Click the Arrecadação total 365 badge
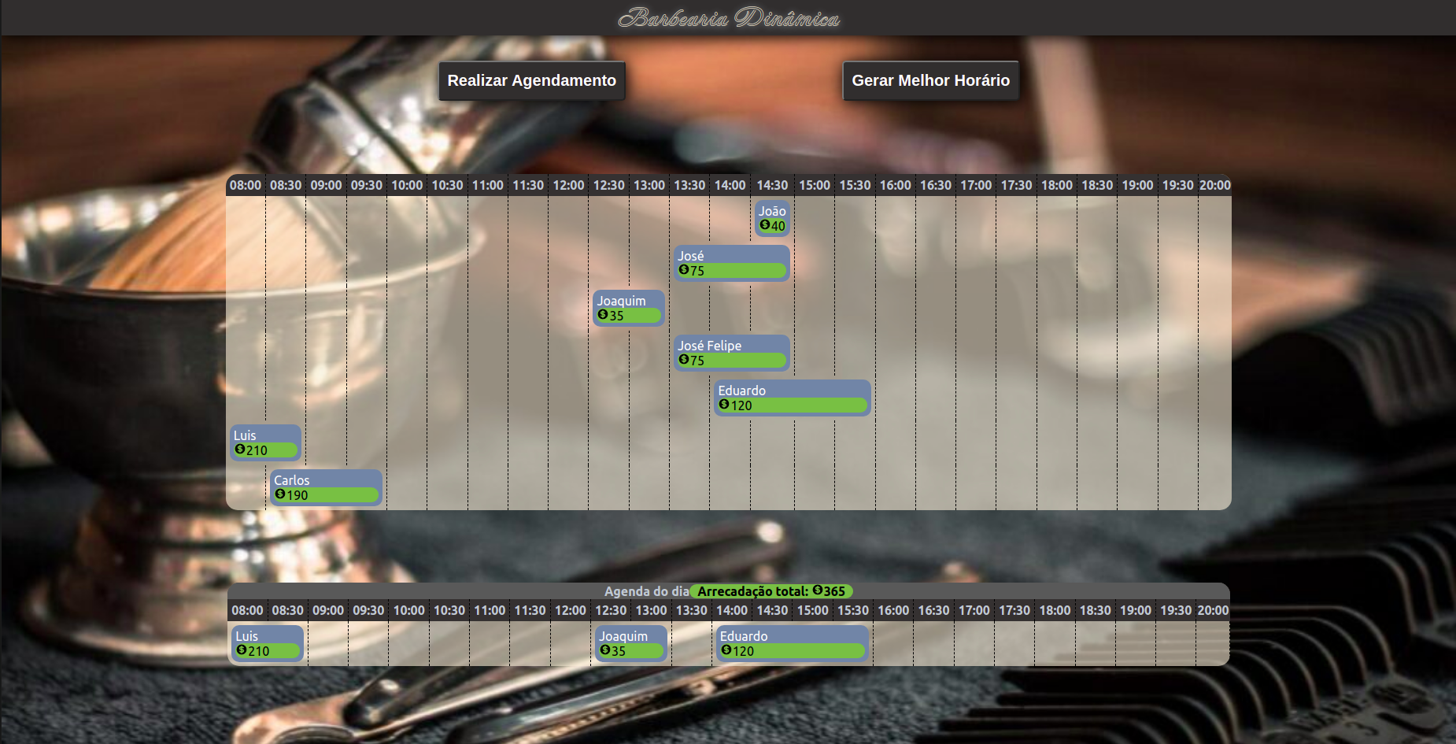The width and height of the screenshot is (1456, 744). (771, 591)
